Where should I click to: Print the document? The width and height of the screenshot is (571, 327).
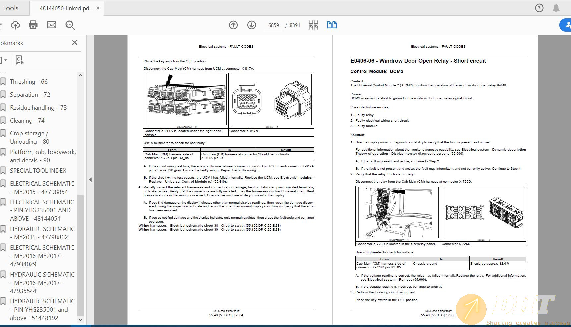click(x=33, y=25)
